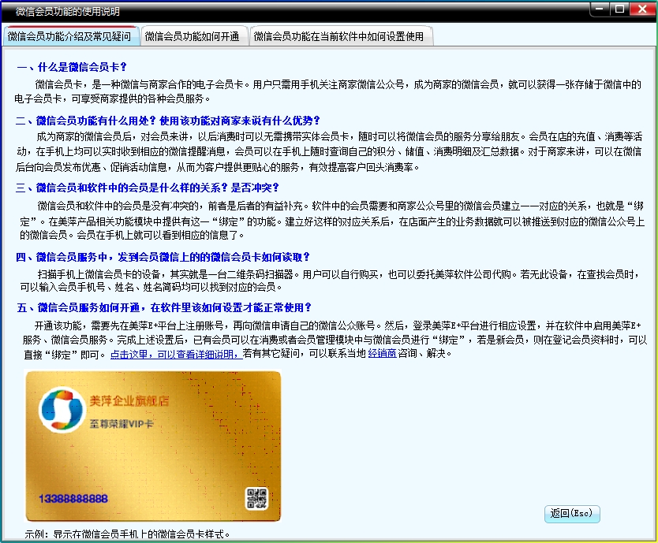This screenshot has width=658, height=543.
Task: Switch to the 微信会员功能介绍及常见疑问 tab
Action: (69, 36)
